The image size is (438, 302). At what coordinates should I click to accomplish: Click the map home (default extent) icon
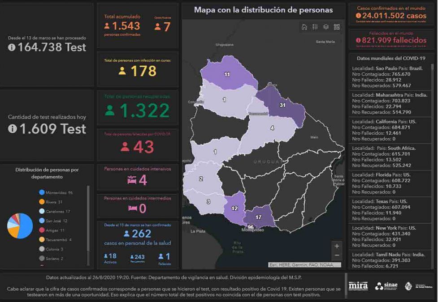(x=304, y=27)
